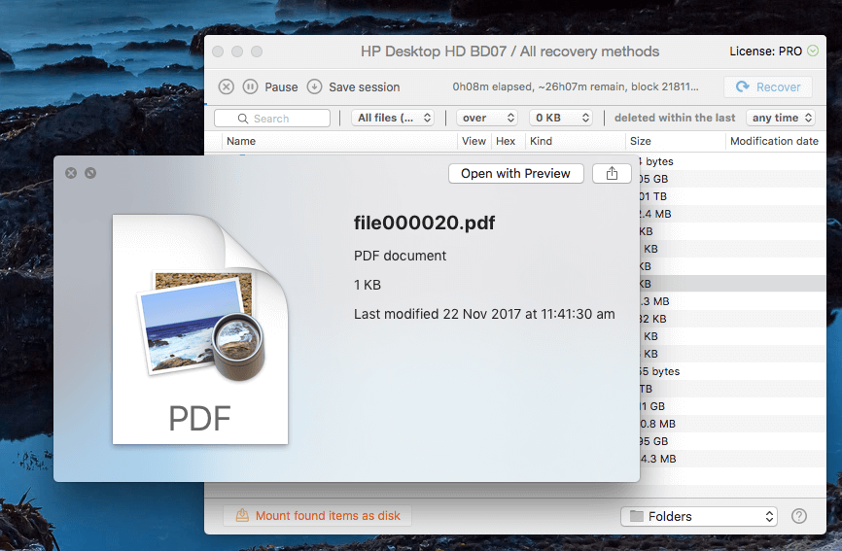This screenshot has width=842, height=551.
Task: Click the help question mark icon
Action: (x=799, y=516)
